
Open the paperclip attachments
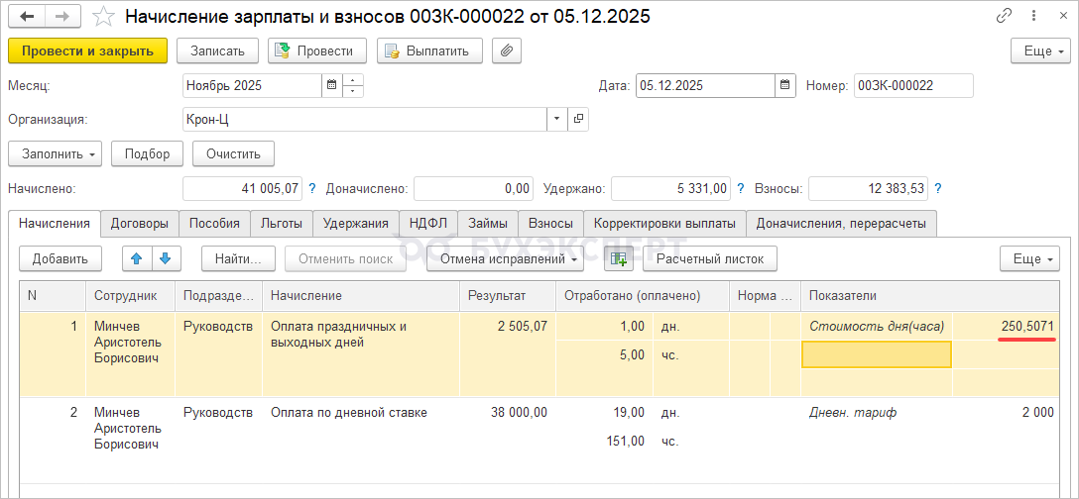(506, 50)
